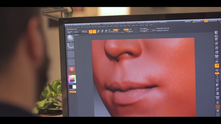Click the right shelf Rotate view icon
The width and height of the screenshot is (221, 124).
tap(217, 93)
